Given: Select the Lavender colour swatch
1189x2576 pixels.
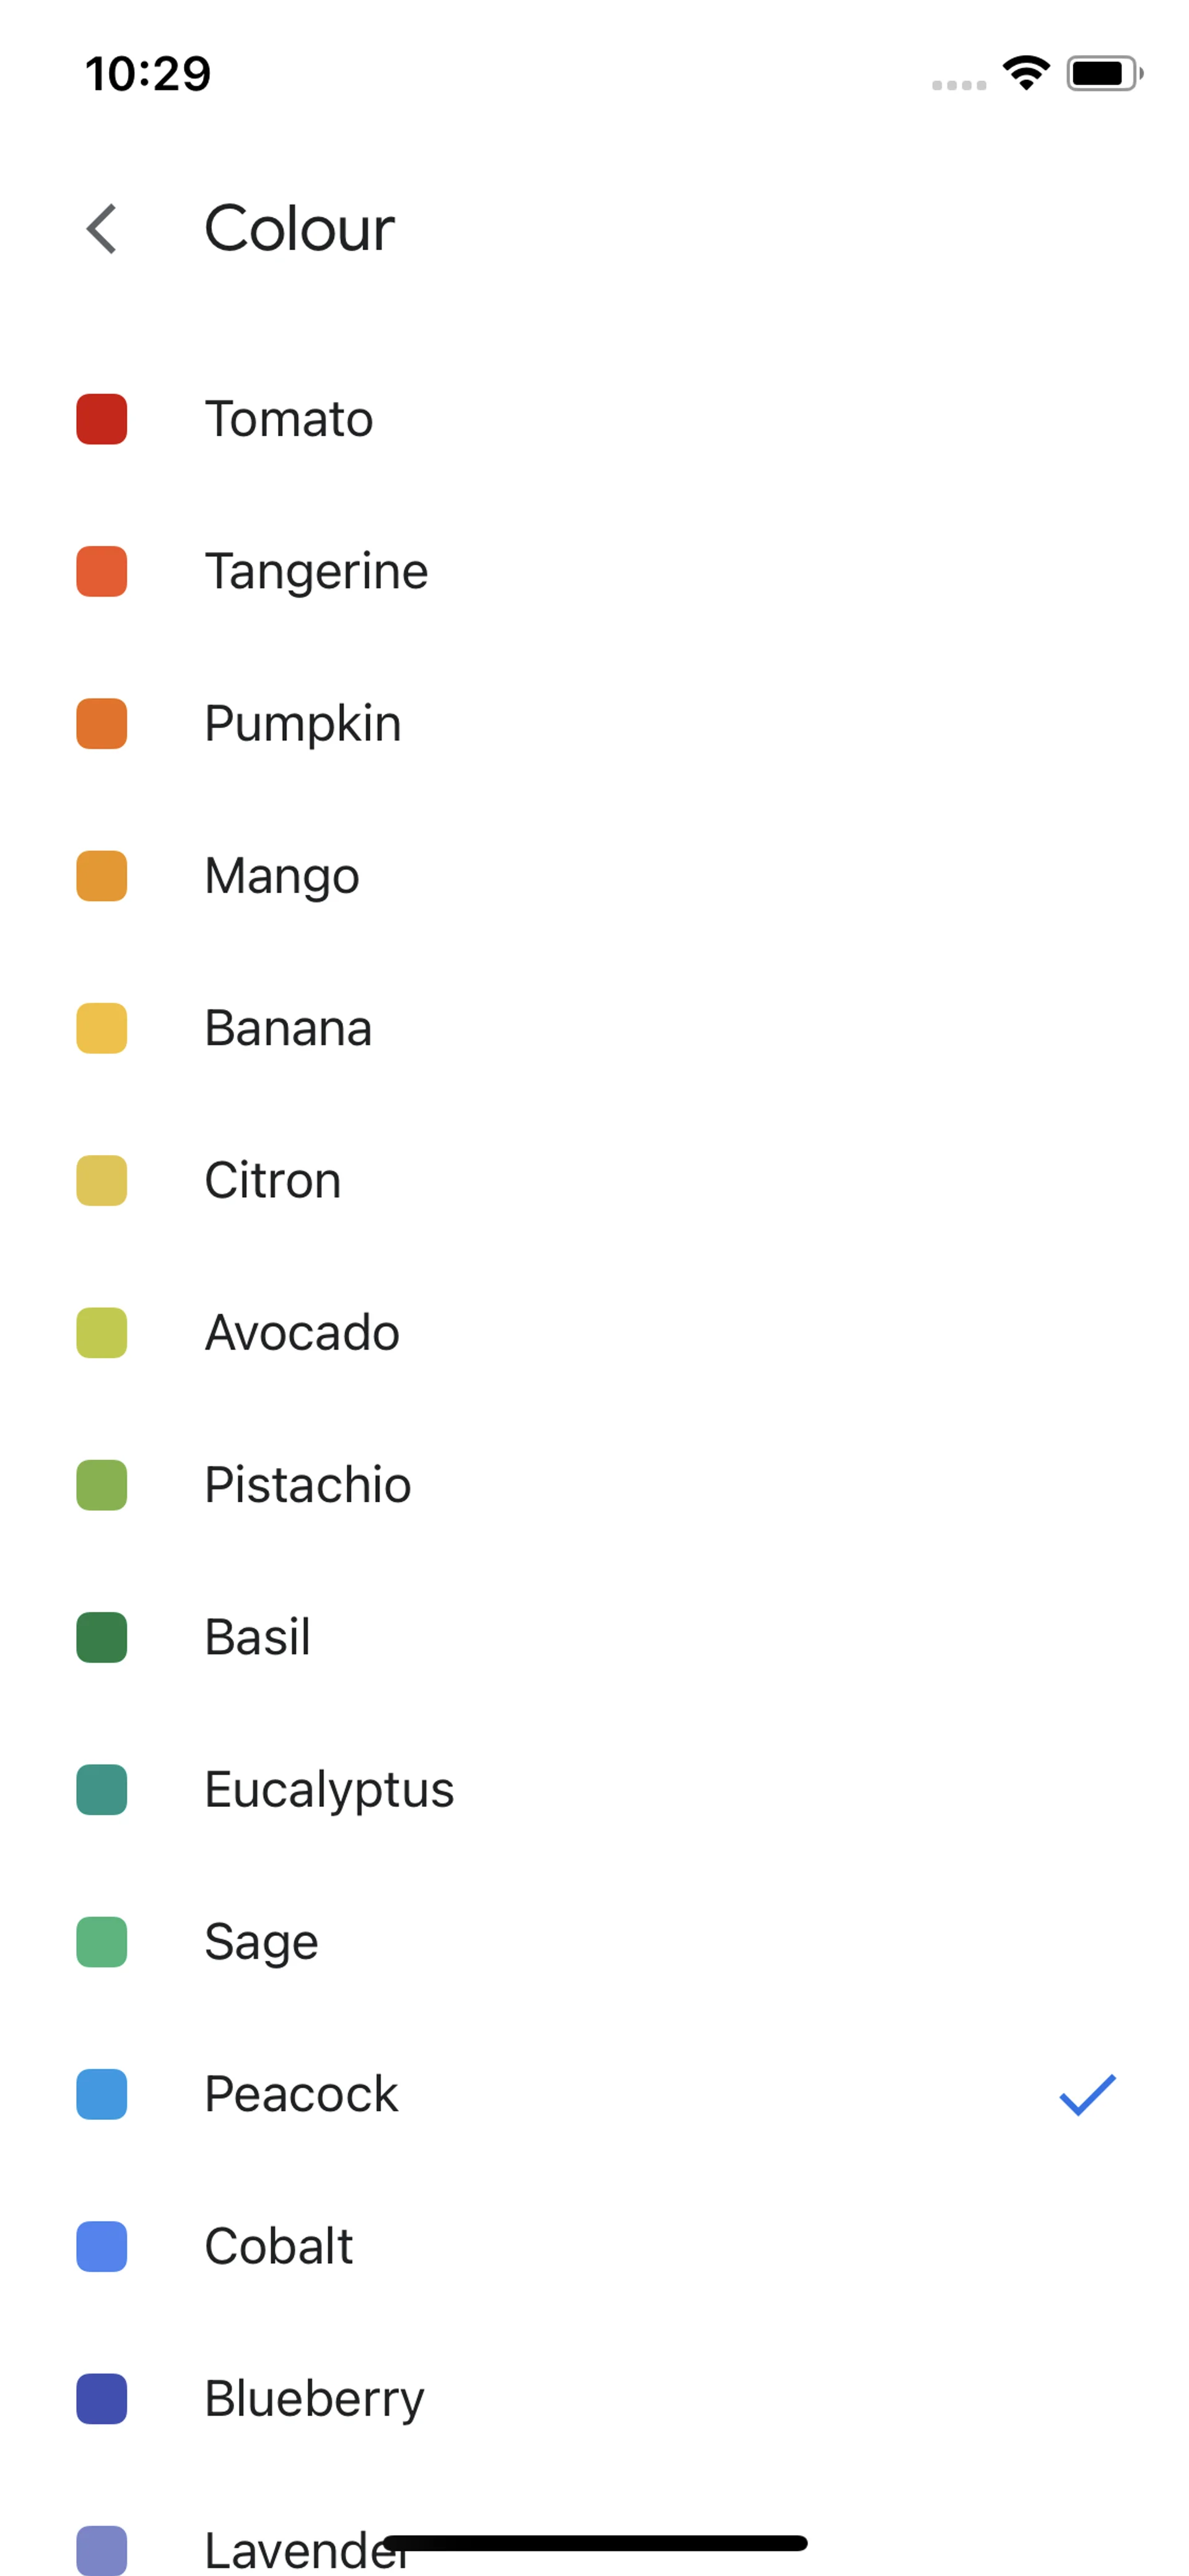Looking at the screenshot, I should (102, 2549).
